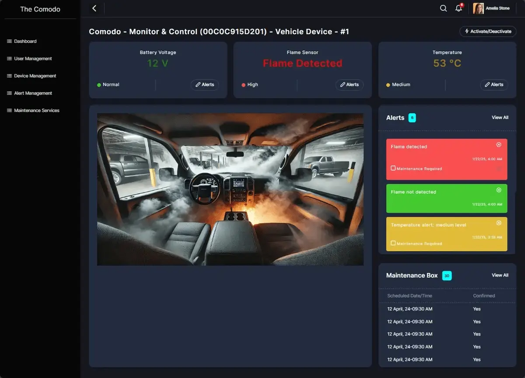Dismiss the green Flame not detected alert
This screenshot has width=525, height=378.
(x=499, y=190)
